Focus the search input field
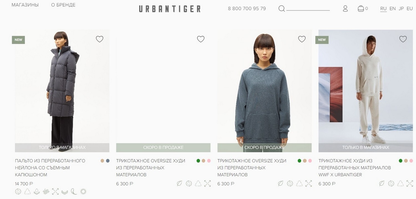 click(x=308, y=9)
